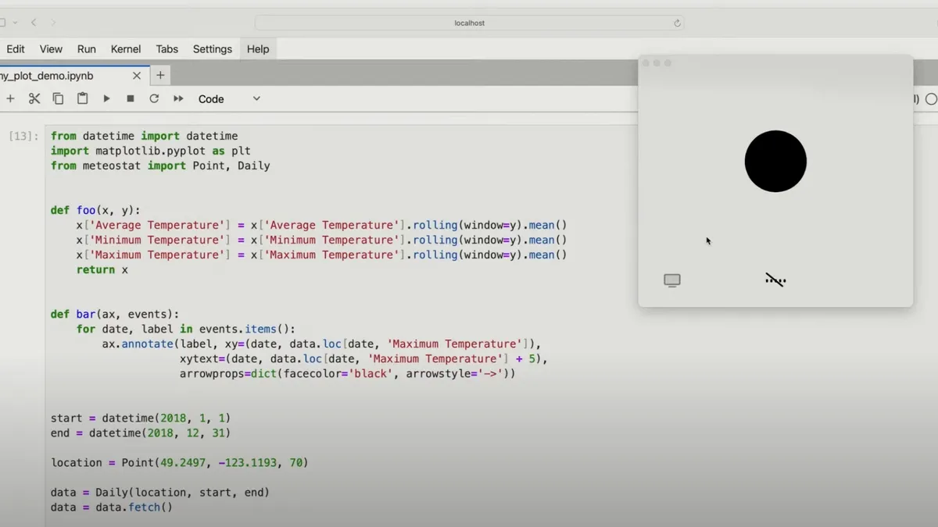Reload the localhost page

(677, 23)
